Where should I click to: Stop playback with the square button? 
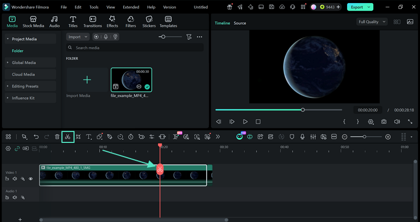click(258, 121)
